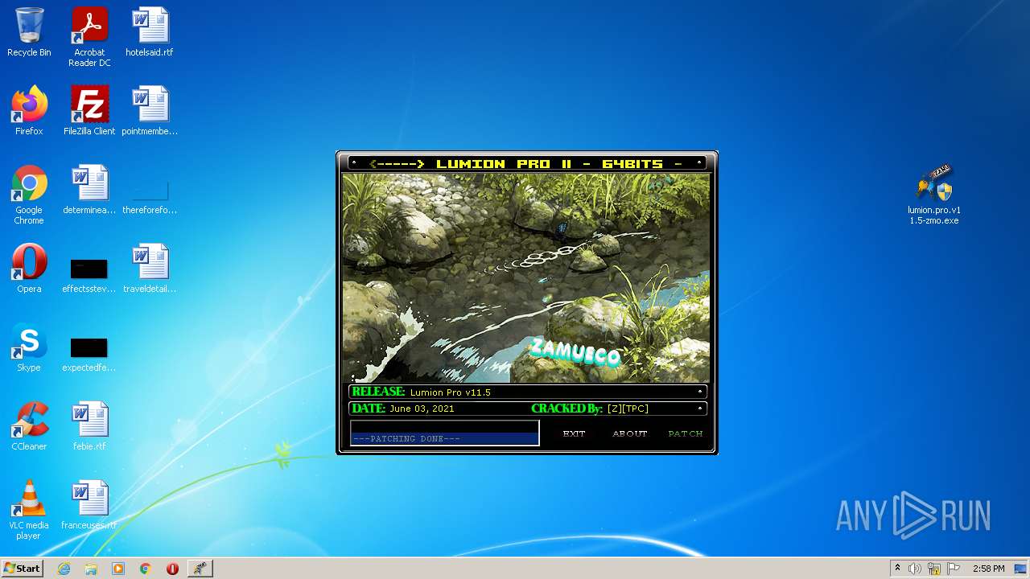This screenshot has height=579, width=1030.
Task: Click the green PATCH button
Action: [x=686, y=433]
